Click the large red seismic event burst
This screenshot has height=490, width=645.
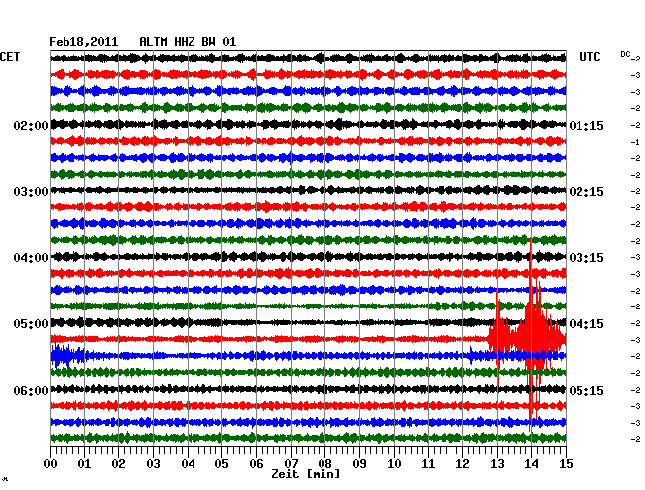pos(527,335)
